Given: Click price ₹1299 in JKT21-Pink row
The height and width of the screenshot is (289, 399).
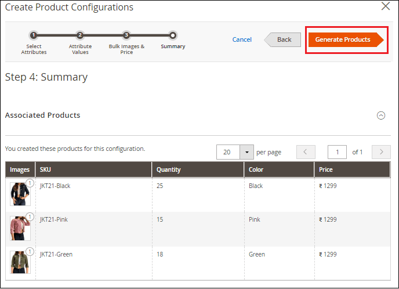Looking at the screenshot, I should (328, 219).
